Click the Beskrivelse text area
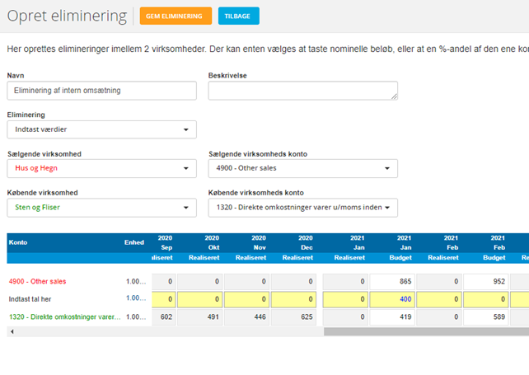 point(302,91)
